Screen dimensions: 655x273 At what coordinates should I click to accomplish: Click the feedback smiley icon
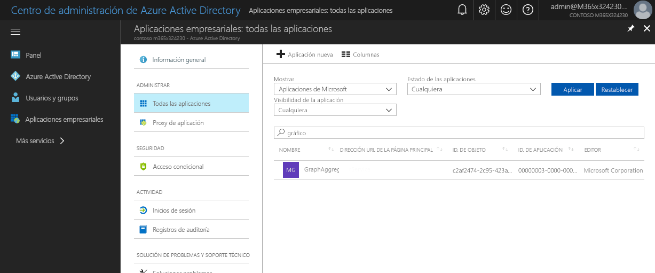point(506,10)
